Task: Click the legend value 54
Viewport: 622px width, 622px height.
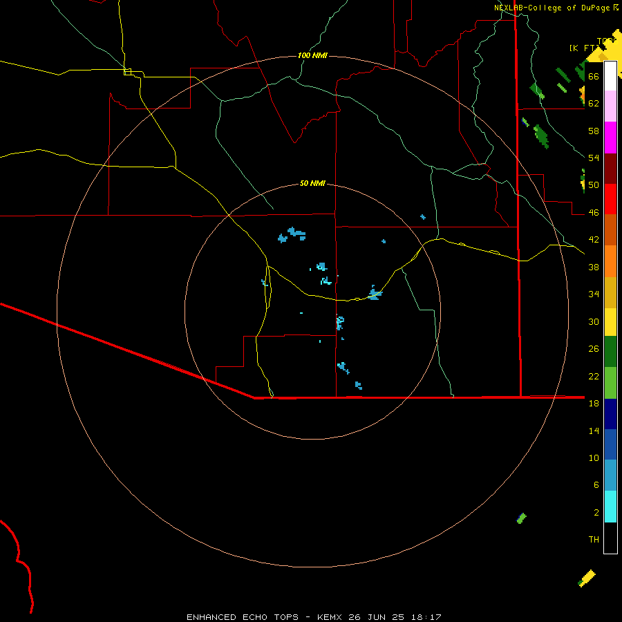Action: pos(594,158)
